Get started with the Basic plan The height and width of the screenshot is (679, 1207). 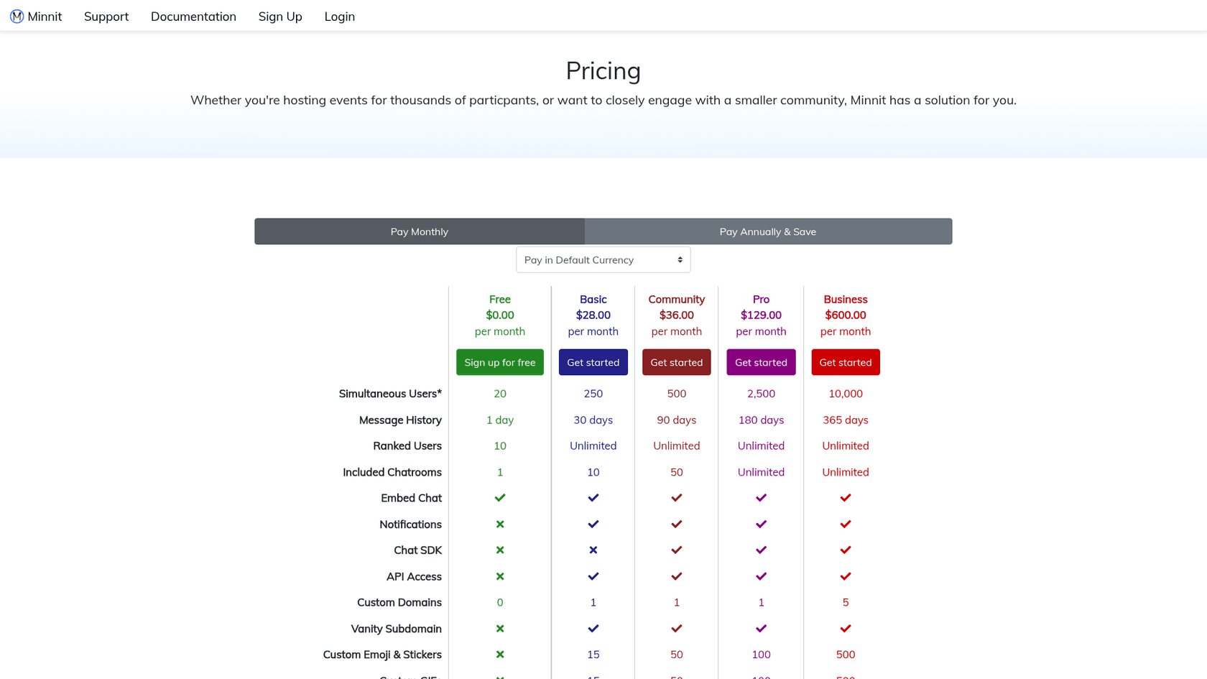(x=593, y=362)
